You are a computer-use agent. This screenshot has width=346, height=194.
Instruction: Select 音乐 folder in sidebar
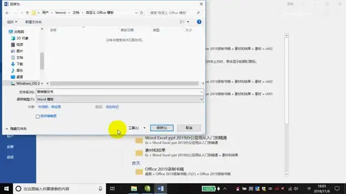point(17,71)
